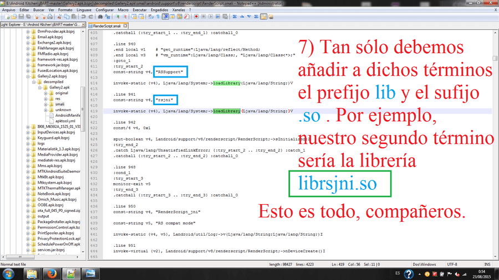Open Windows Explorer from the taskbar
The width and height of the screenshot is (499, 280).
point(32,274)
